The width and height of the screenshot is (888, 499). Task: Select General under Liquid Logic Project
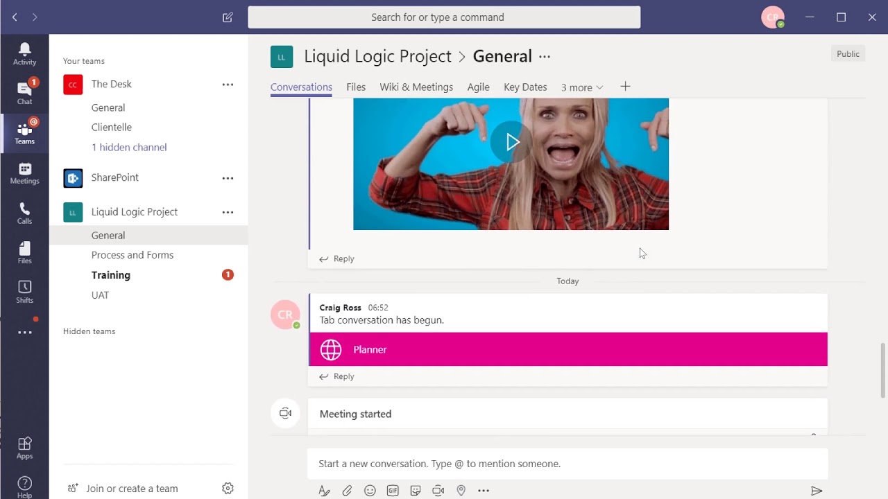coord(148,236)
